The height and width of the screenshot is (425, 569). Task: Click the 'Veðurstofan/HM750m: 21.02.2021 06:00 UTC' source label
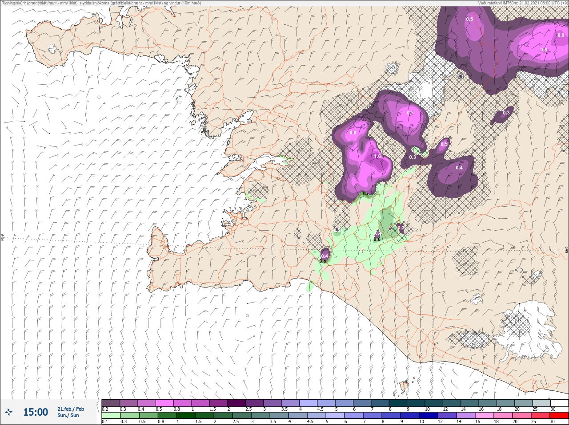(x=522, y=3)
